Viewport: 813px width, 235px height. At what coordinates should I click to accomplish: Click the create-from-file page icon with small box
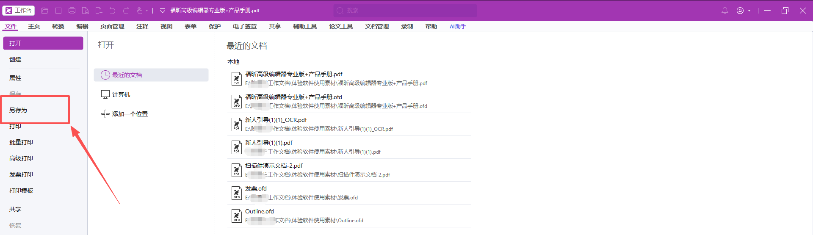coord(86,11)
